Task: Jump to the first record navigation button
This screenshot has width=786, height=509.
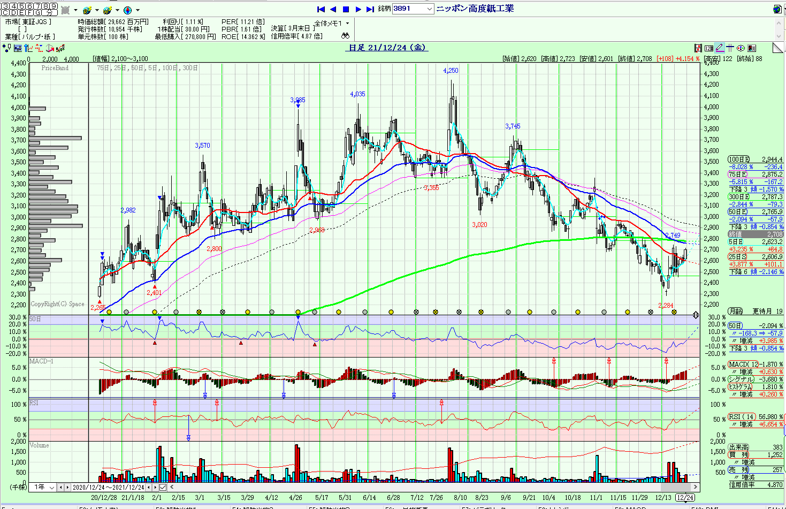Action: (321, 9)
